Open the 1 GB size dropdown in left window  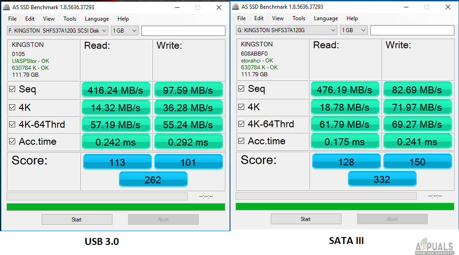point(125,31)
